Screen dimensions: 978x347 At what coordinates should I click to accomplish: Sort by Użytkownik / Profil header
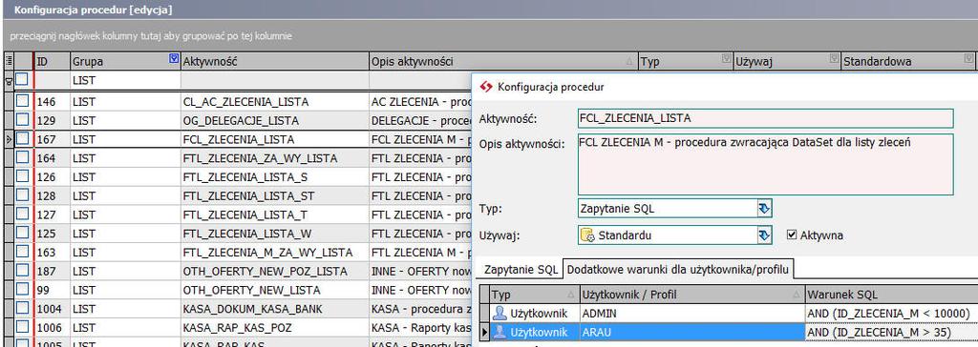[x=691, y=294]
